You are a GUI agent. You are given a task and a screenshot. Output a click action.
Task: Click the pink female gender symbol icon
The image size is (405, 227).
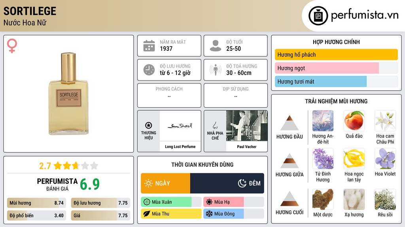(12, 46)
